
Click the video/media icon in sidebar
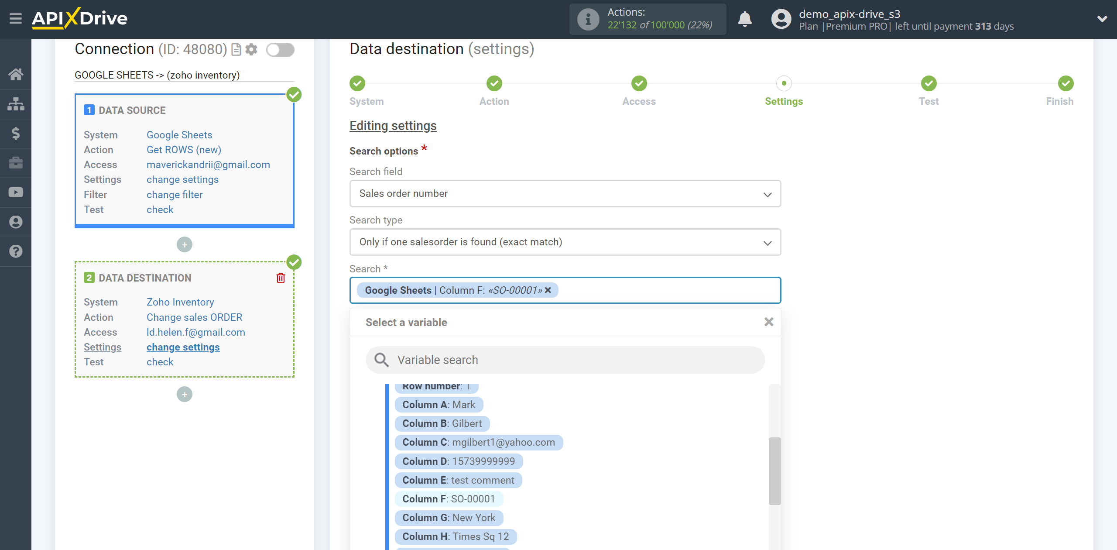(15, 192)
